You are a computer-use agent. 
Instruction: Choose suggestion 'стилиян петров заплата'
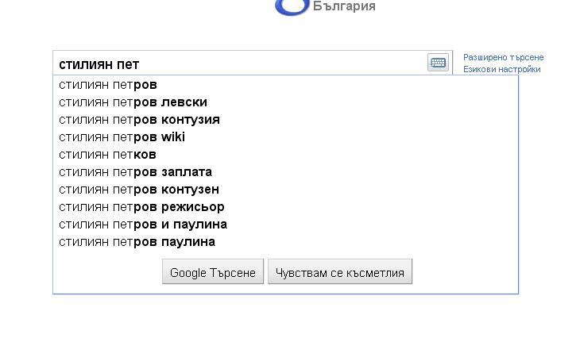[x=285, y=171]
